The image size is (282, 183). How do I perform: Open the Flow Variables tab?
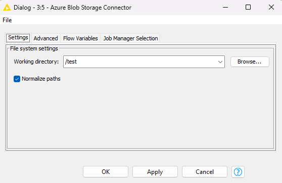pos(80,38)
